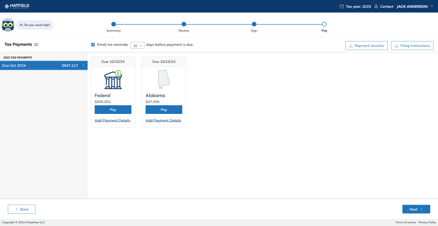This screenshot has height=226, width=438.
Task: Proceed with the Next button
Action: pos(416,209)
